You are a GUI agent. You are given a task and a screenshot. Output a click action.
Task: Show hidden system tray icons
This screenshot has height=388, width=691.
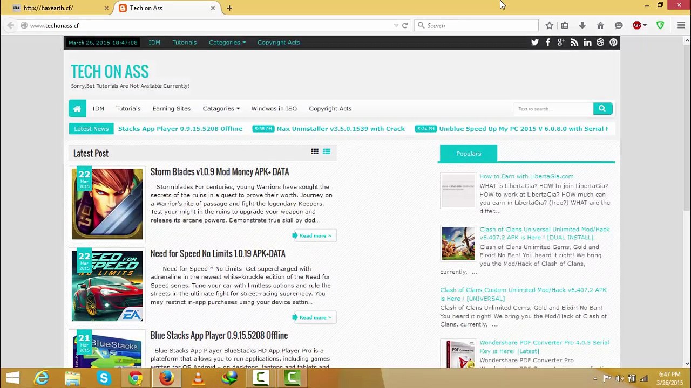(595, 378)
